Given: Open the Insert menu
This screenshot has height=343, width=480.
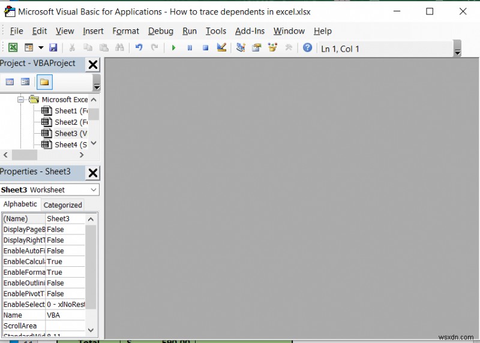Looking at the screenshot, I should 93,31.
